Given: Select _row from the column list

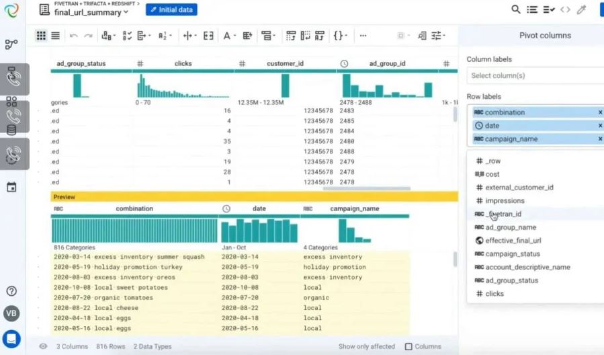Looking at the screenshot, I should pyautogui.click(x=535, y=161).
